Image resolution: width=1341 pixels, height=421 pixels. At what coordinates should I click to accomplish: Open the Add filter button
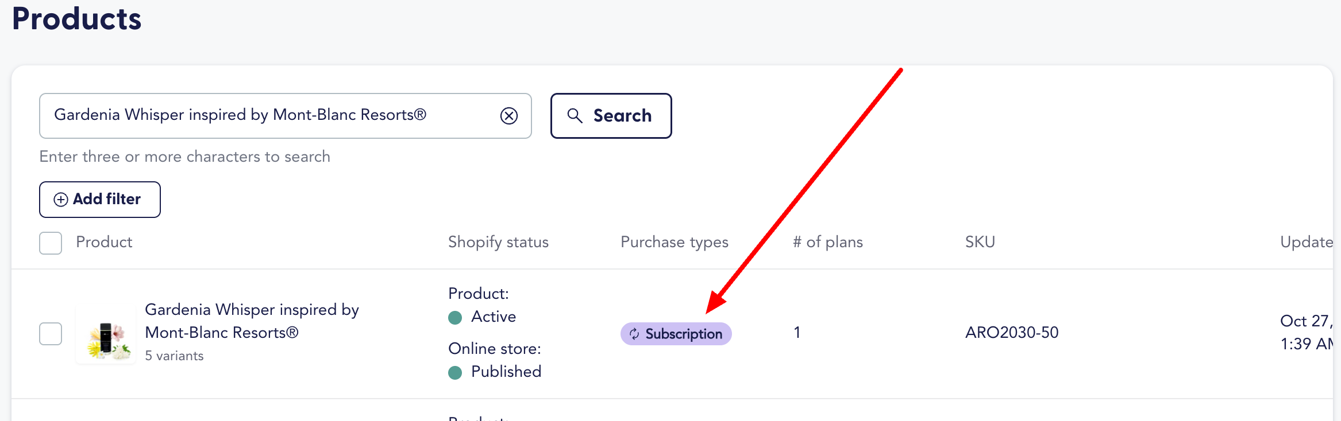pyautogui.click(x=100, y=200)
